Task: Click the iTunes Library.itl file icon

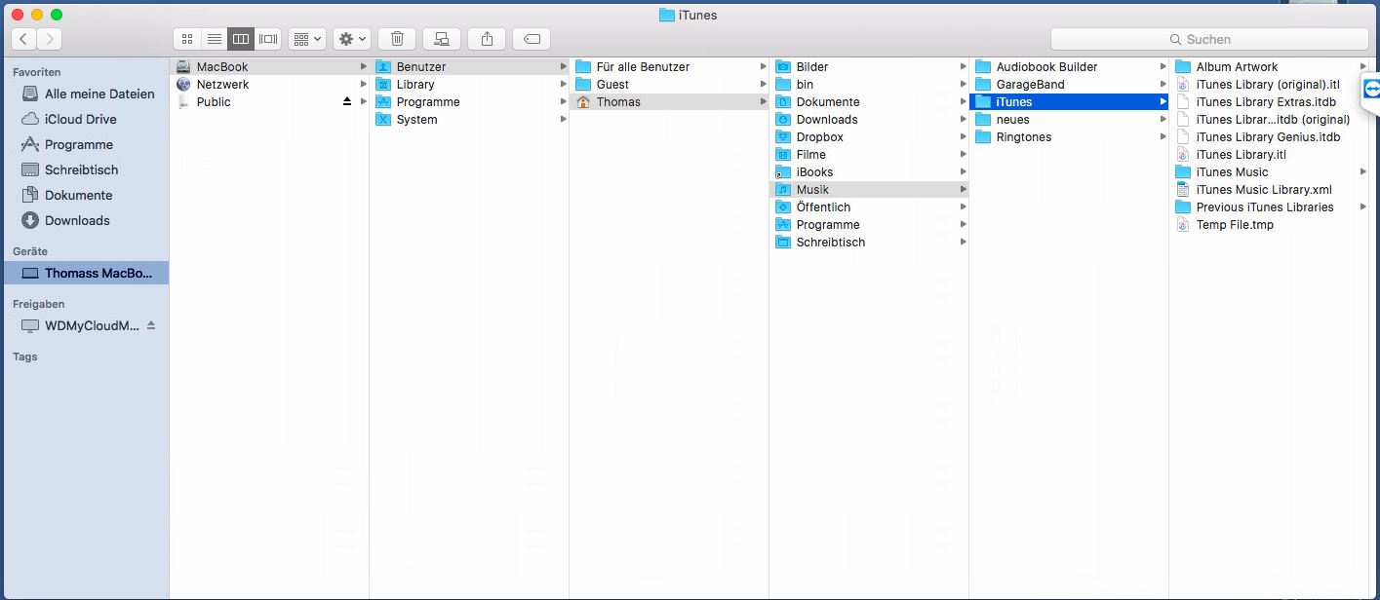Action: tap(1183, 154)
